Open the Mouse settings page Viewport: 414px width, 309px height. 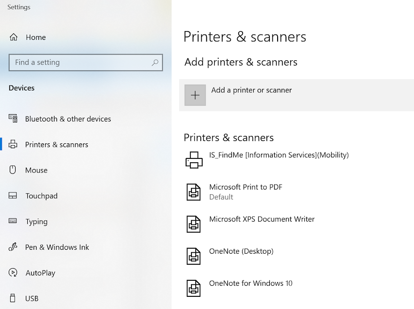[37, 170]
